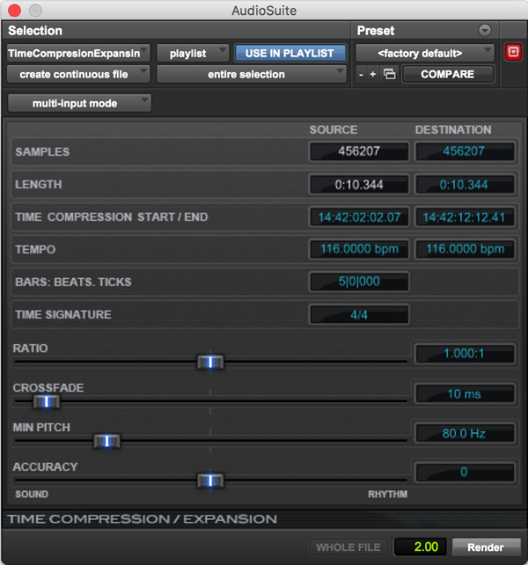Toggle the WHOLE FILE button
528x565 pixels.
point(348,547)
